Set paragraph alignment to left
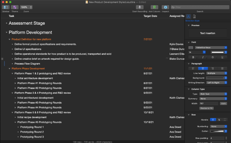This screenshot has width=231, height=143. tap(193, 68)
